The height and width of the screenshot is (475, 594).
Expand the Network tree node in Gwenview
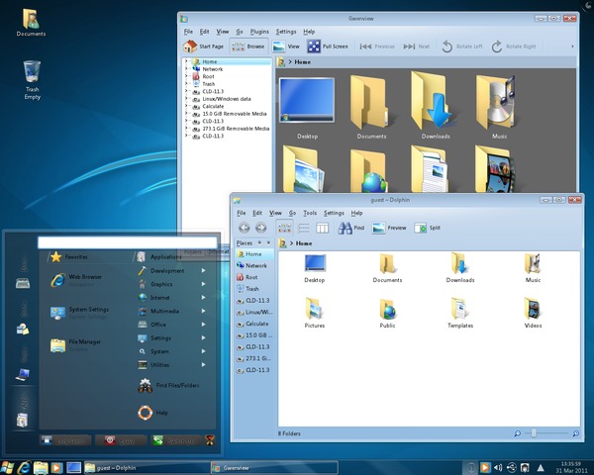pos(185,69)
